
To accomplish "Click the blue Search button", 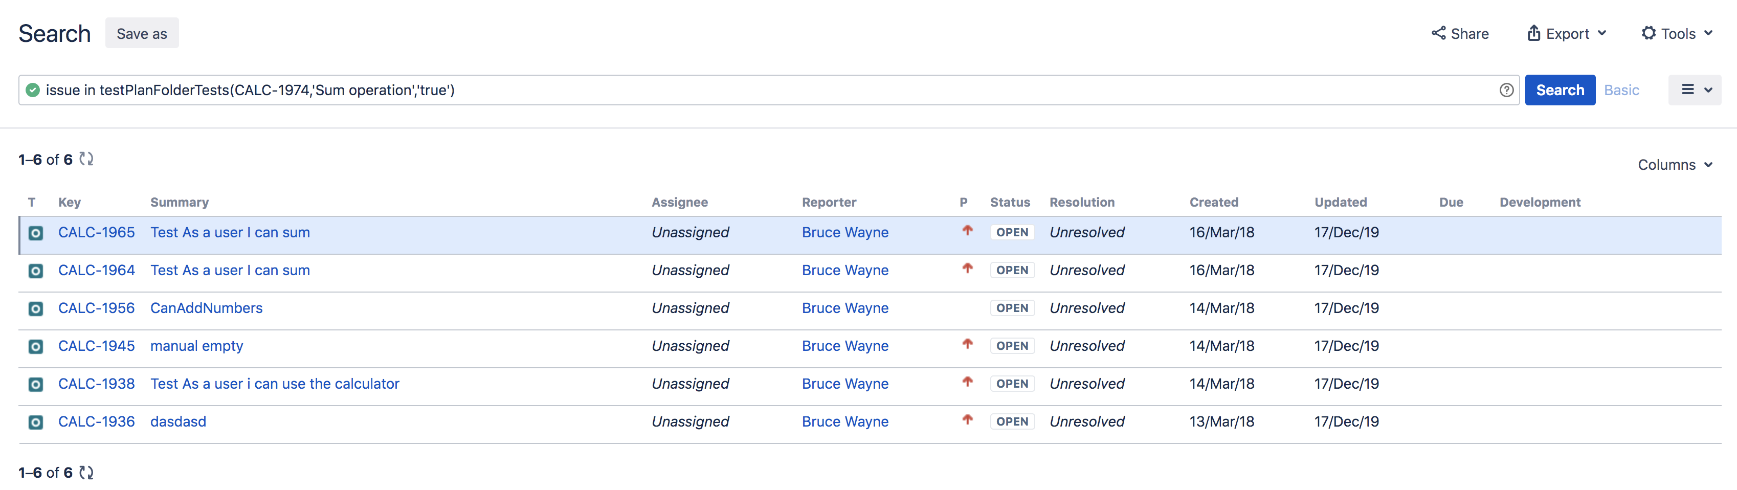I will 1560,90.
